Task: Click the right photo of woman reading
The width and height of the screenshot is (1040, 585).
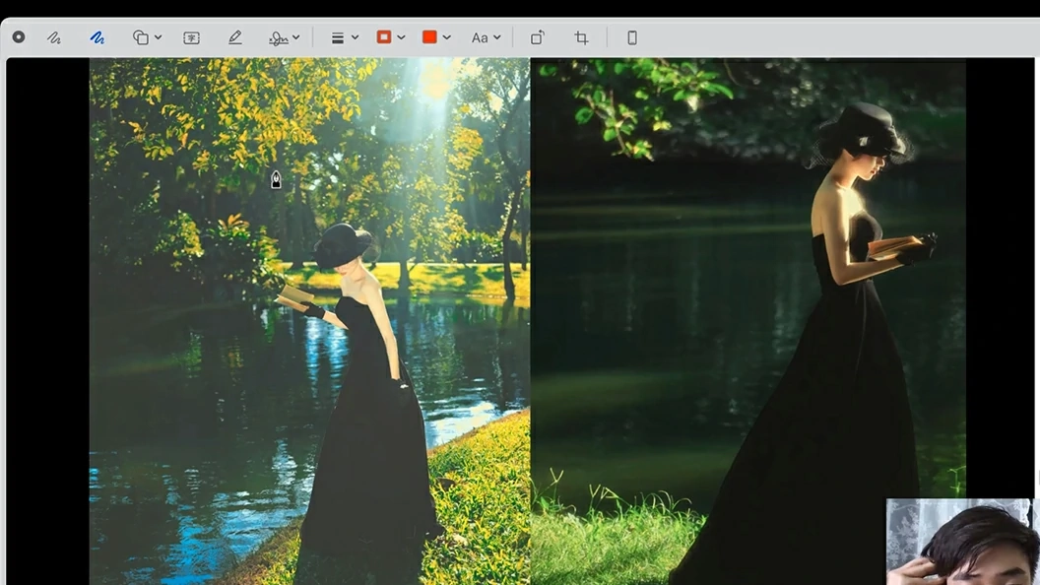Action: (748, 321)
